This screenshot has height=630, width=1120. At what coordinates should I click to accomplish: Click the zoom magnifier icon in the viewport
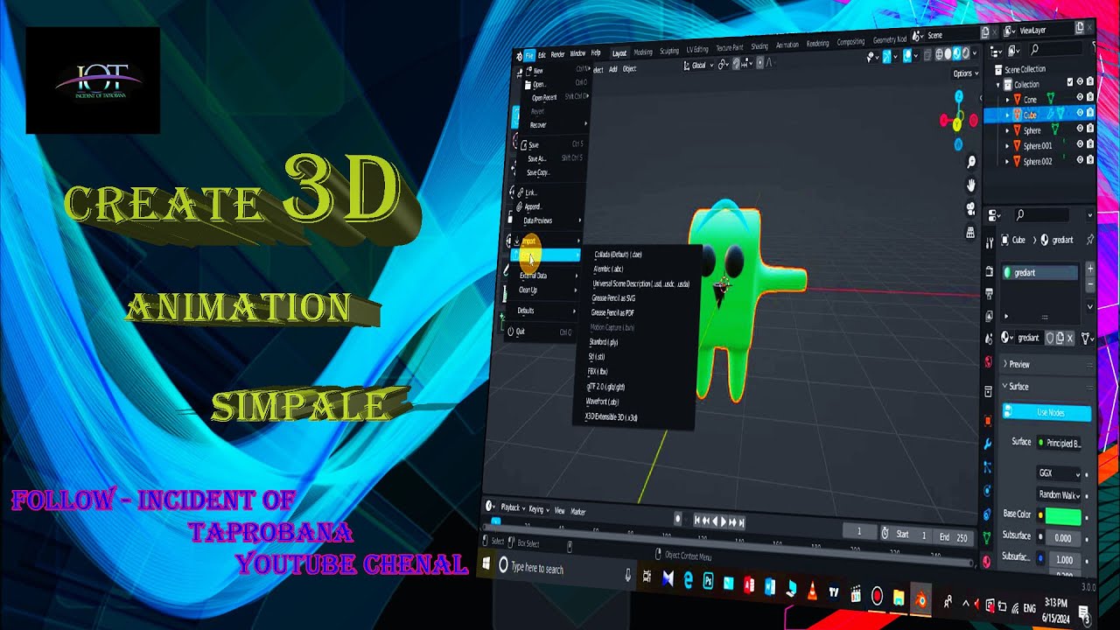tap(971, 163)
